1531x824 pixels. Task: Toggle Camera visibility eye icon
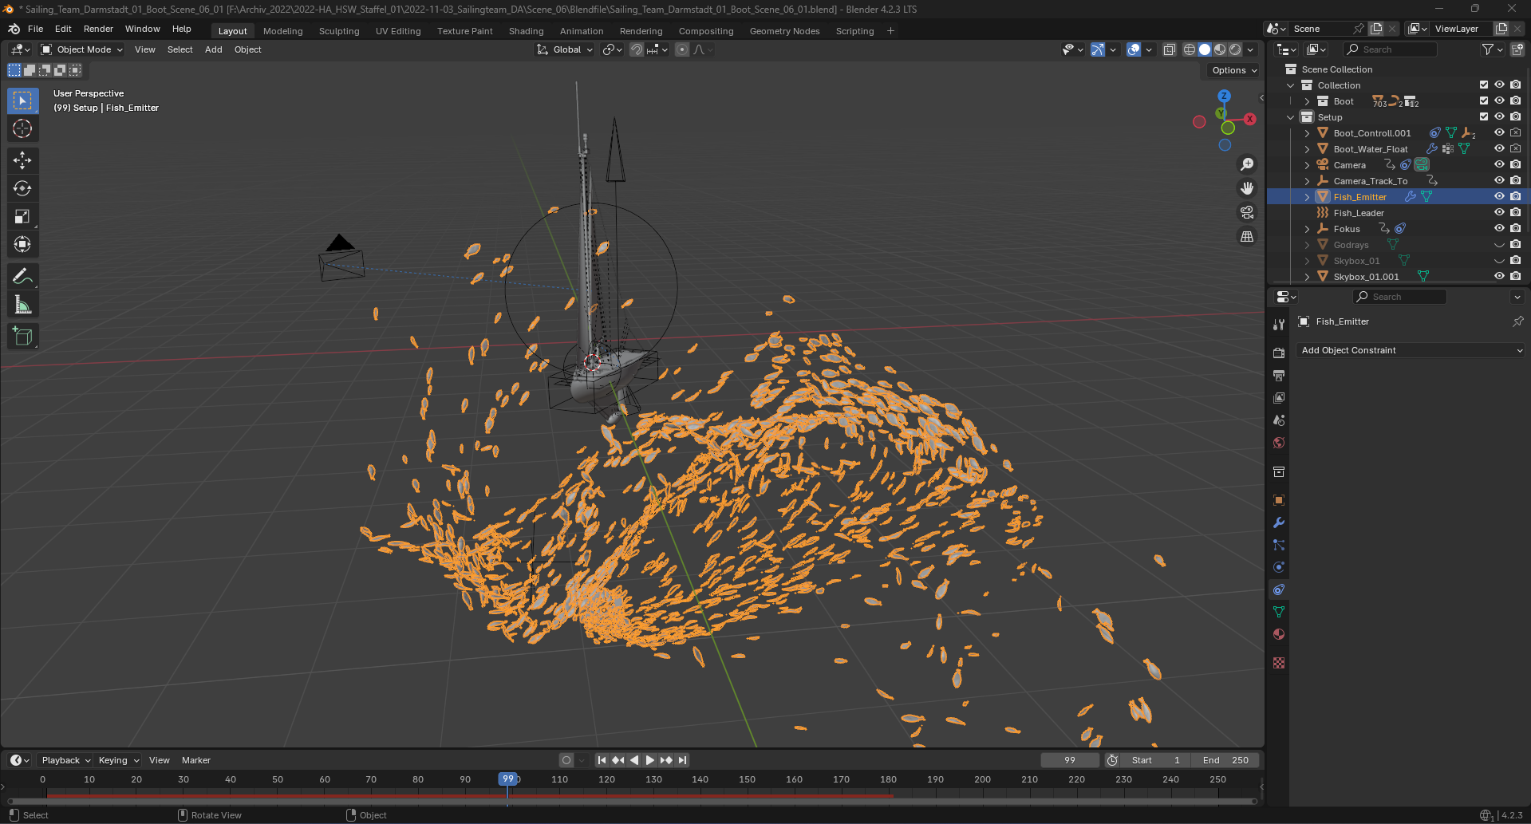tap(1499, 164)
